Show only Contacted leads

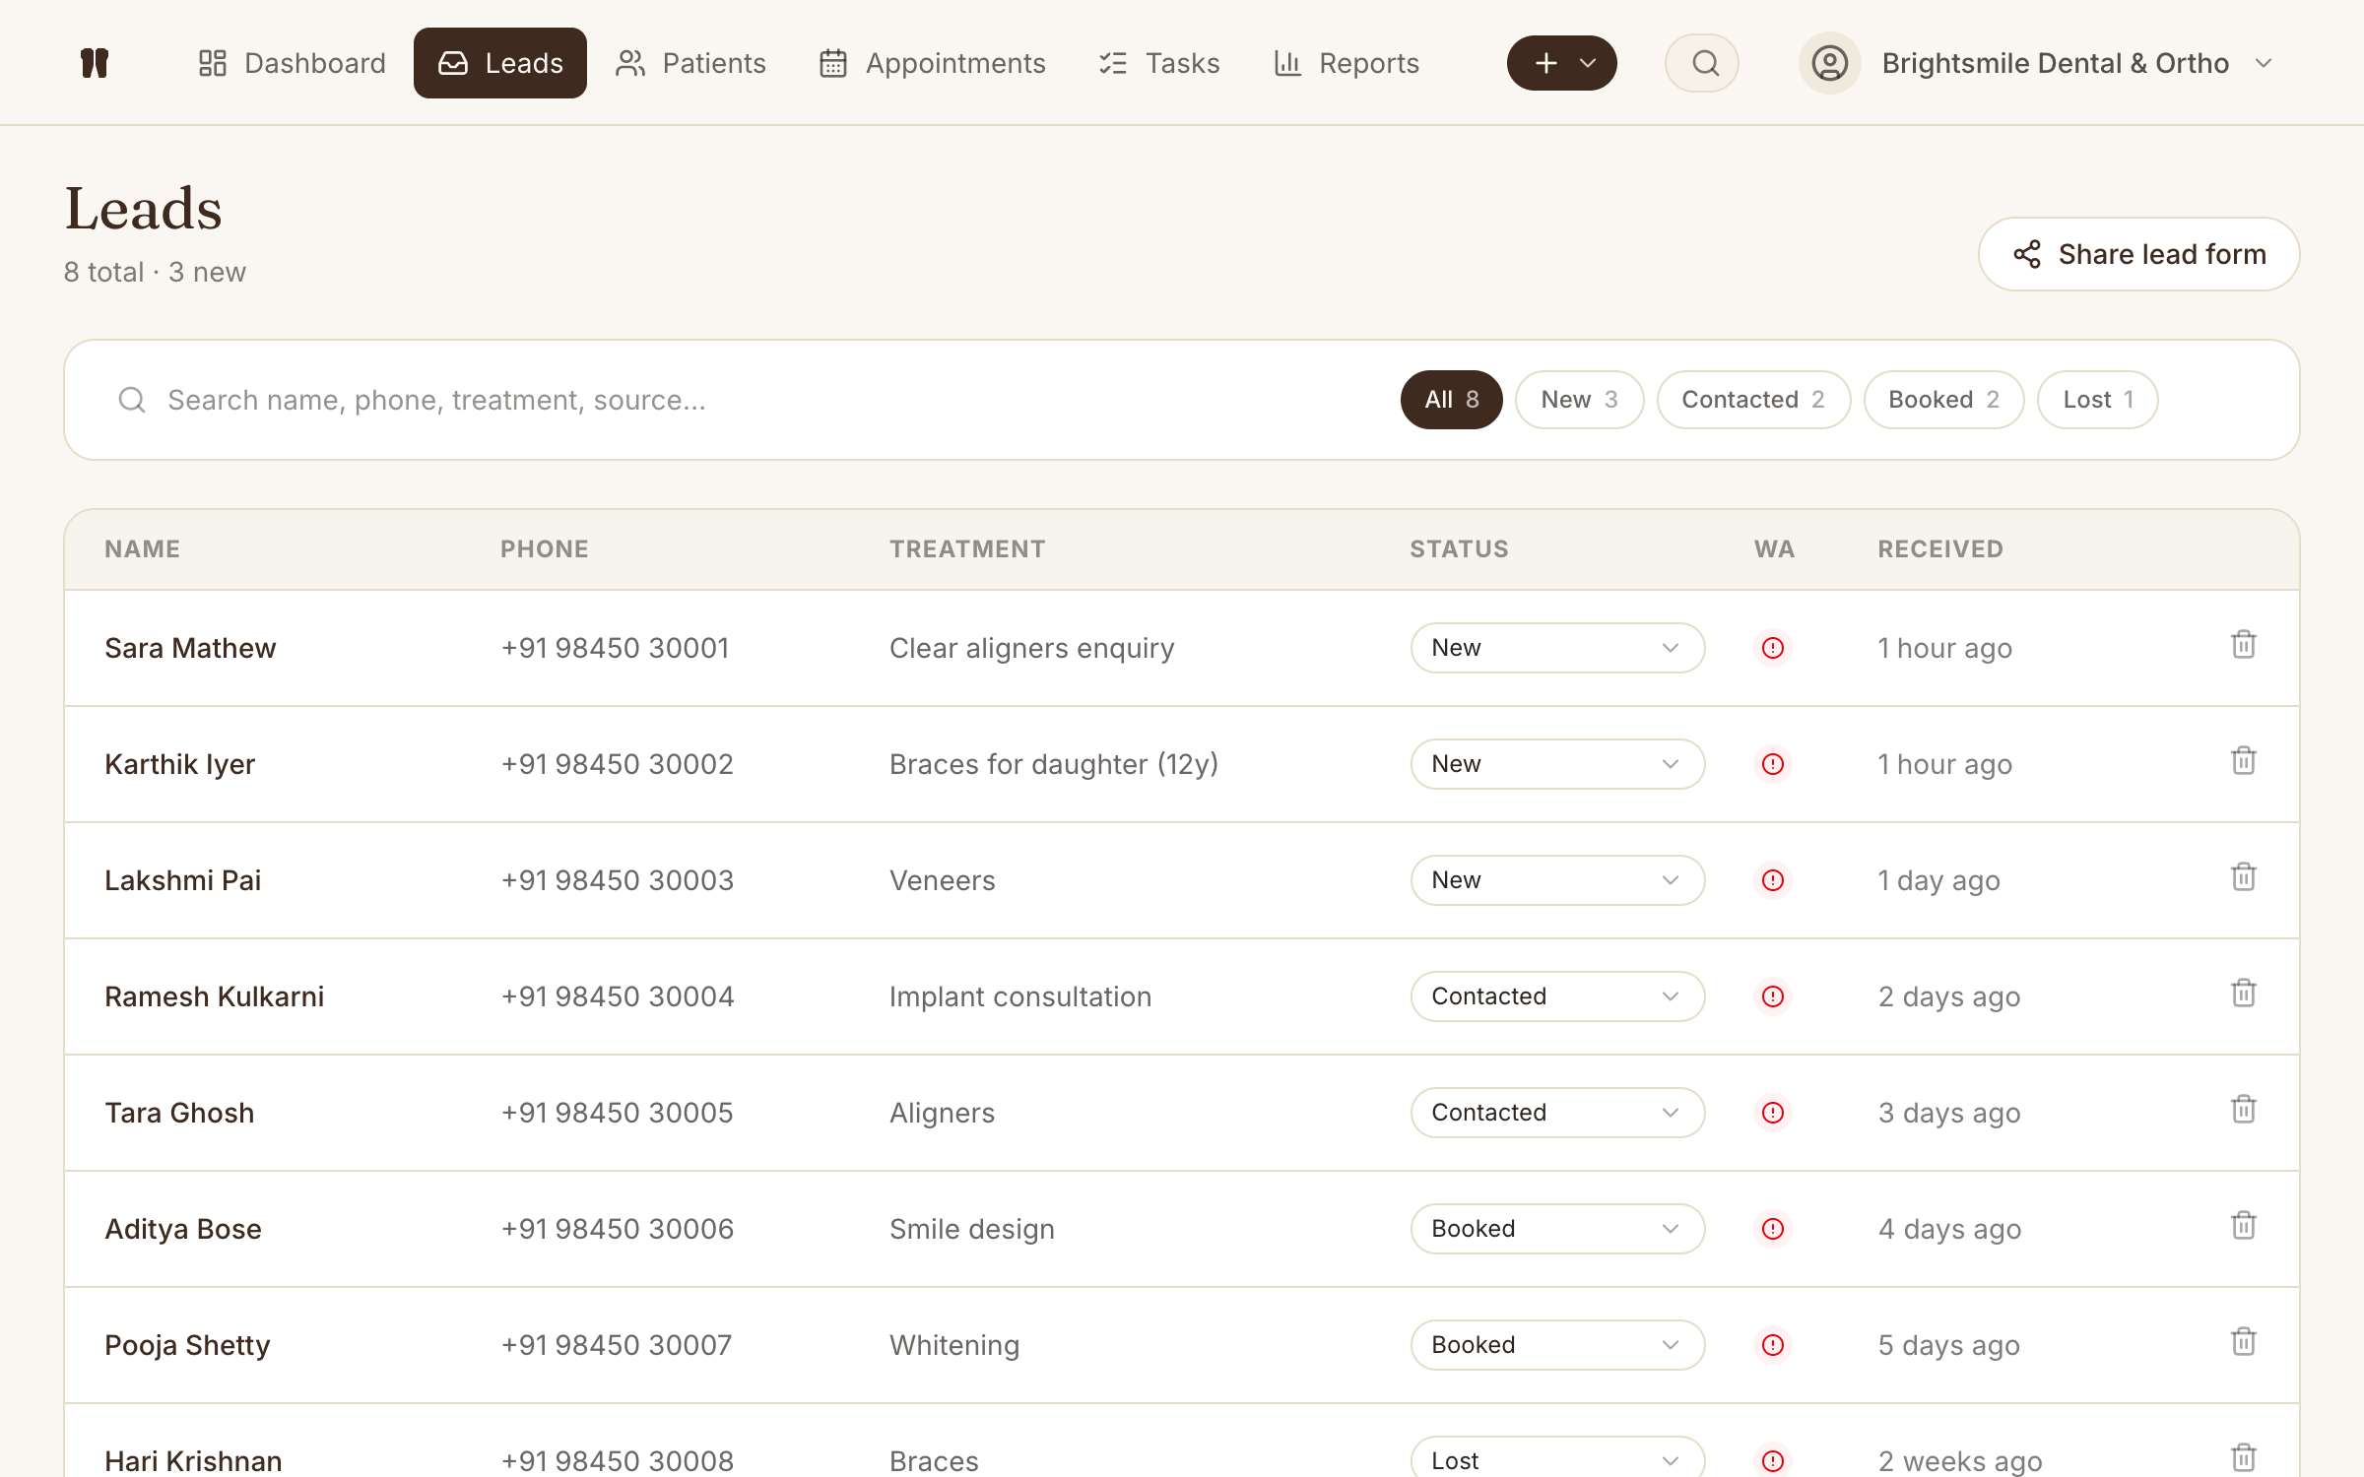pyautogui.click(x=1753, y=400)
